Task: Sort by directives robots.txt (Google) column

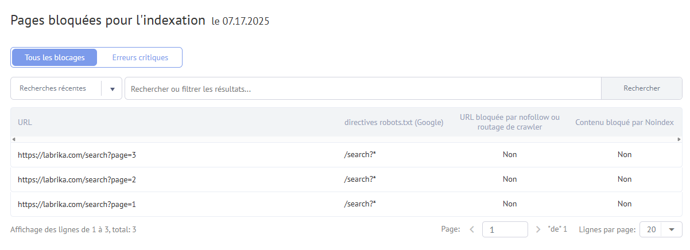Action: pos(394,122)
